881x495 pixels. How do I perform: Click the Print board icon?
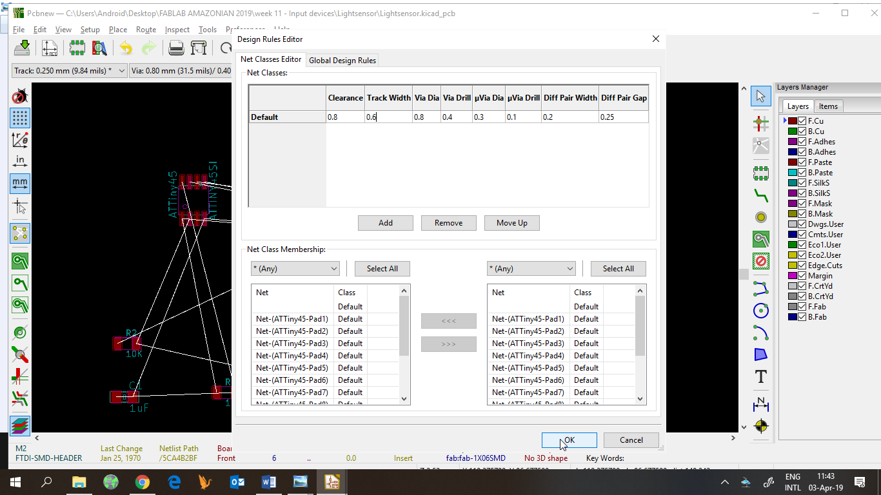tap(176, 48)
